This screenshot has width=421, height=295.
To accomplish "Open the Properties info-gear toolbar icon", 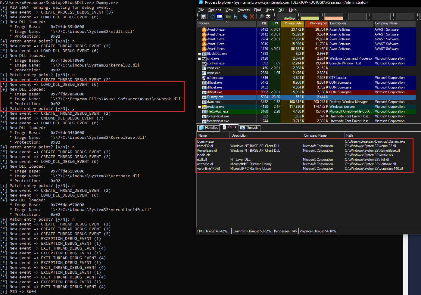I will click(x=245, y=17).
